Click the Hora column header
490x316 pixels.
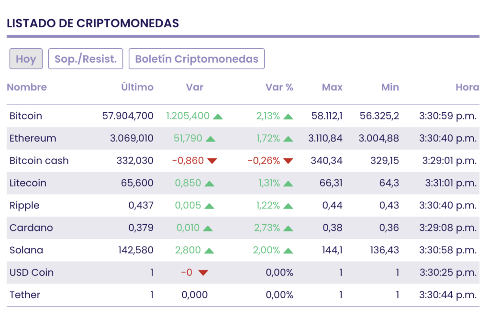tap(467, 87)
